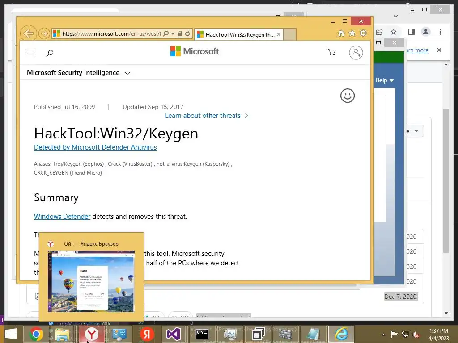Open the Windows Start button
Image resolution: width=458 pixels, height=343 pixels.
pos(11,334)
